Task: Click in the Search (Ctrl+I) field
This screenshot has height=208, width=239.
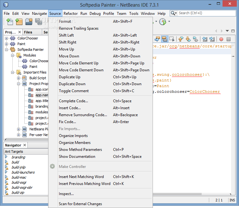Action: coord(207,13)
